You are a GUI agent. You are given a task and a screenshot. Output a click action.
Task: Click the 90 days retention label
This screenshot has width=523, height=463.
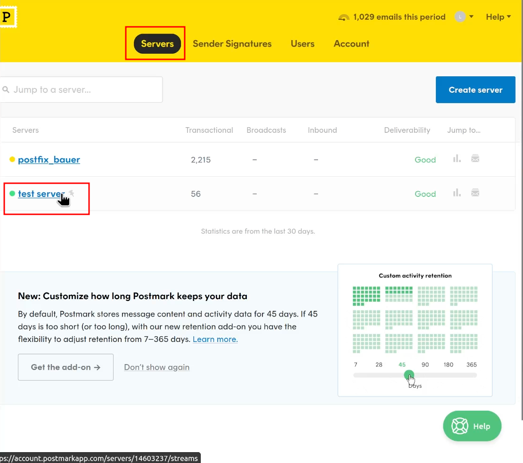[x=425, y=365]
